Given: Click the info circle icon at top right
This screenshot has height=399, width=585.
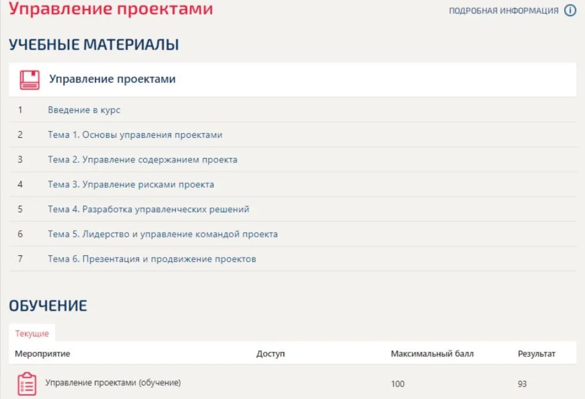Looking at the screenshot, I should point(570,11).
